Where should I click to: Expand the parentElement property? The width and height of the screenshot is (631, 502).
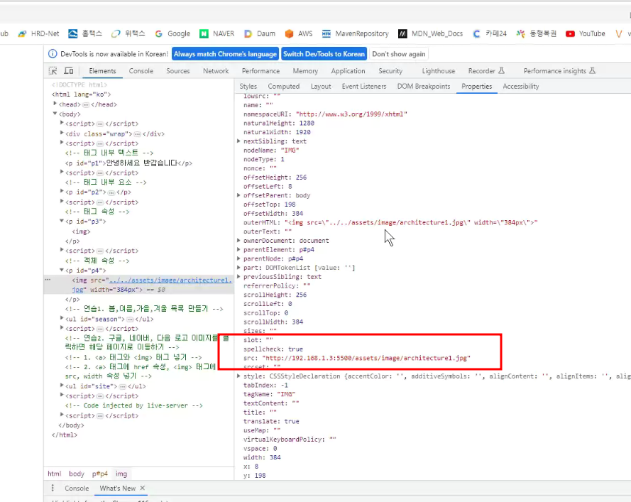pos(238,250)
